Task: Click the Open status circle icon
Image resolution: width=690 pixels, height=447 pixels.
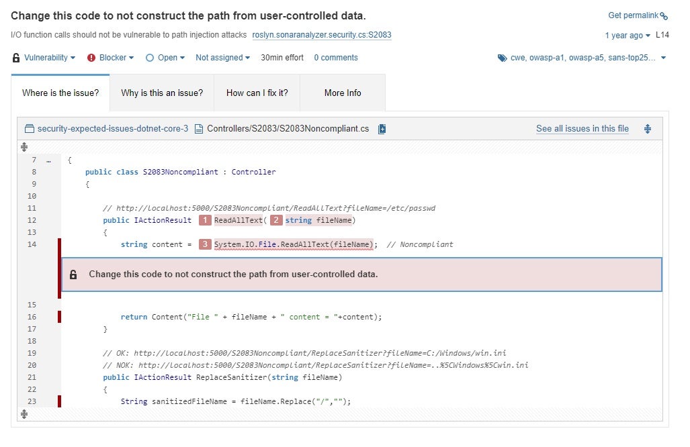Action: [151, 58]
